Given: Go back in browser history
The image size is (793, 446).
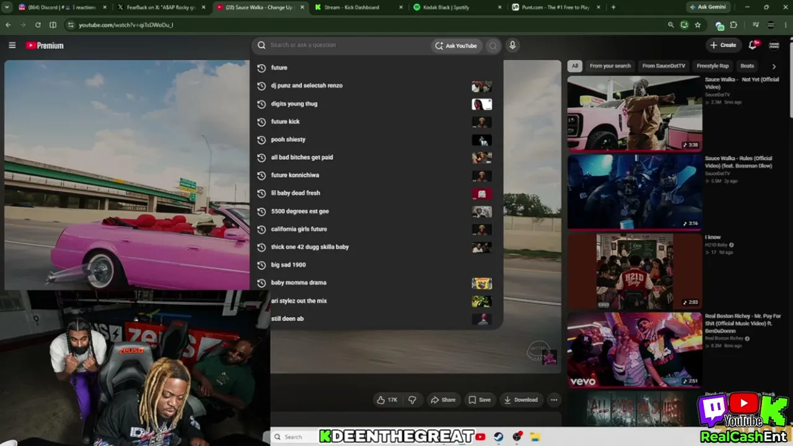Looking at the screenshot, I should (8, 25).
